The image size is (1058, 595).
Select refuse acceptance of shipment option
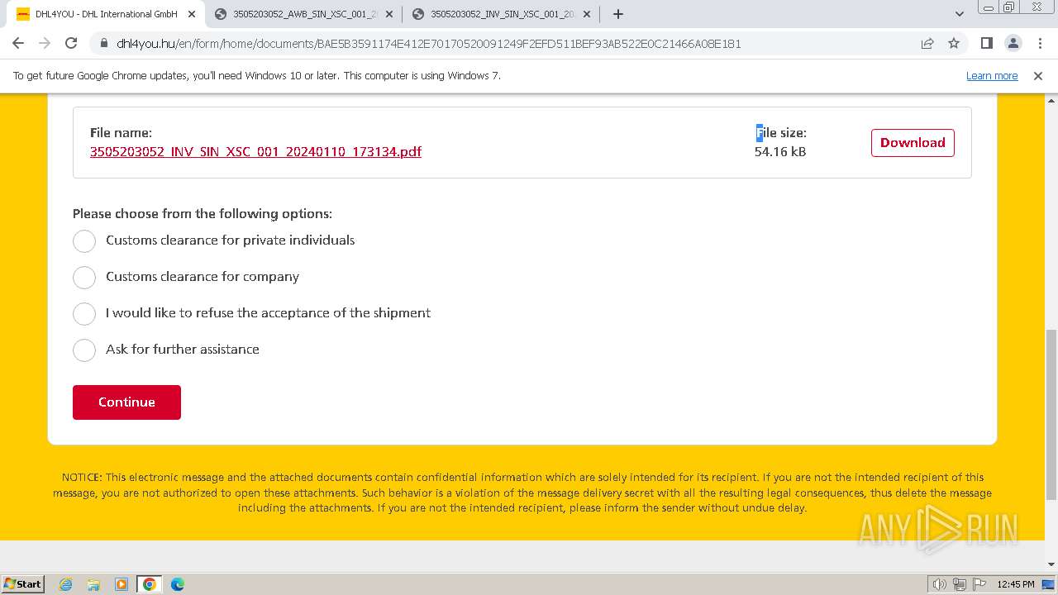tap(84, 313)
